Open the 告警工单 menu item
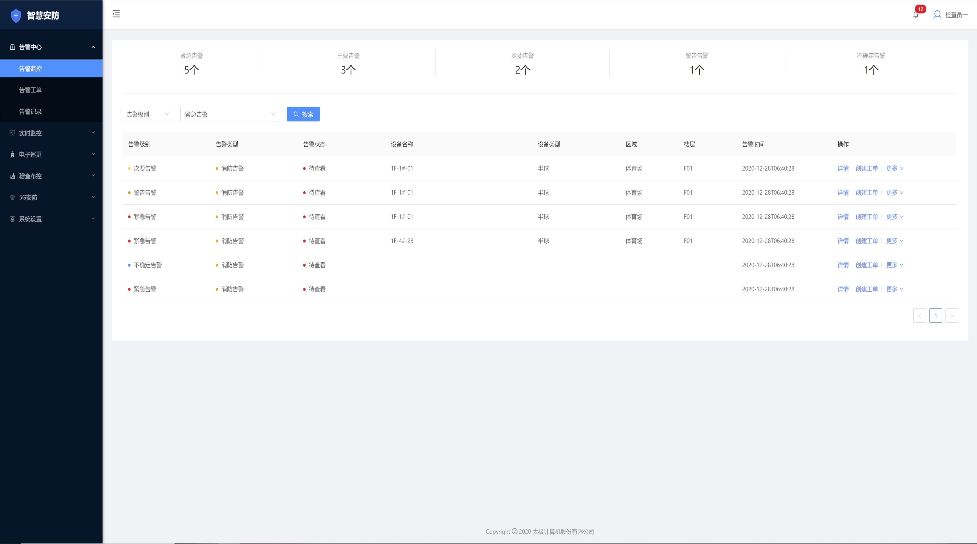The height and width of the screenshot is (544, 977). tap(51, 90)
